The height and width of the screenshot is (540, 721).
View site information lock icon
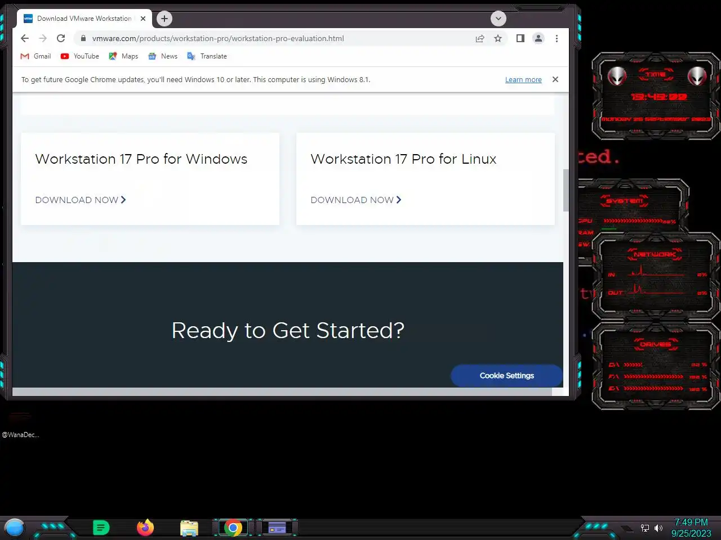[x=83, y=38]
